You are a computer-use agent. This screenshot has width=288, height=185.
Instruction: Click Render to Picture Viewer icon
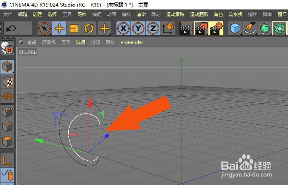pos(201,28)
